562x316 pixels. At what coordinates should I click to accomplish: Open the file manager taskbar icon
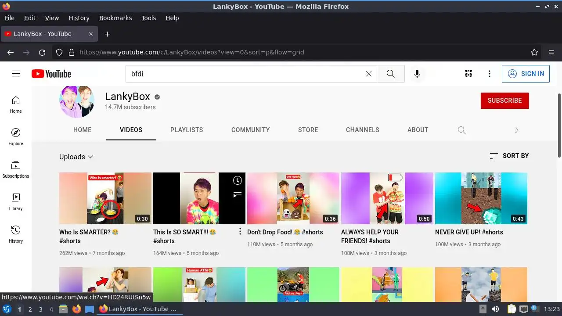(x=63, y=309)
